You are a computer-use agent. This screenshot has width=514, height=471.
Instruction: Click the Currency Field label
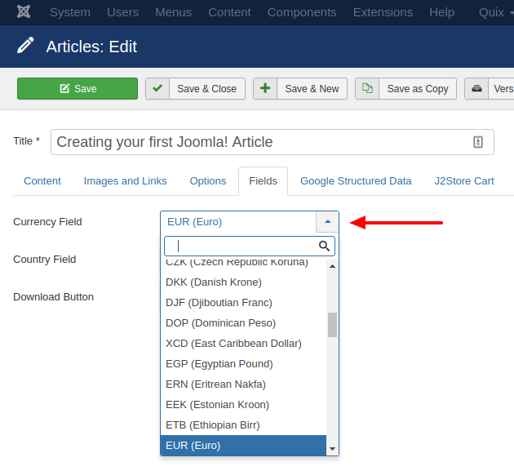click(x=47, y=222)
